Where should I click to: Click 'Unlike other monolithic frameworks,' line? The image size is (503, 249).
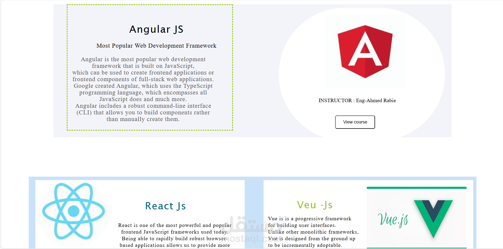[313, 232]
